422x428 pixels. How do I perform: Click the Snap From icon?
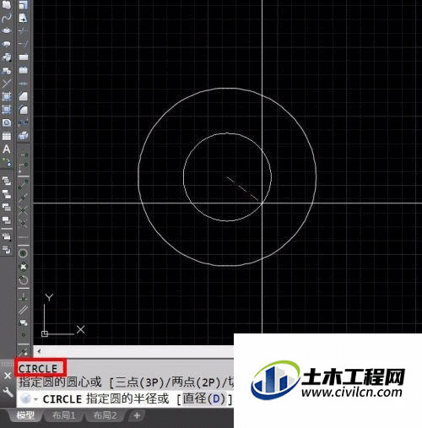23,167
